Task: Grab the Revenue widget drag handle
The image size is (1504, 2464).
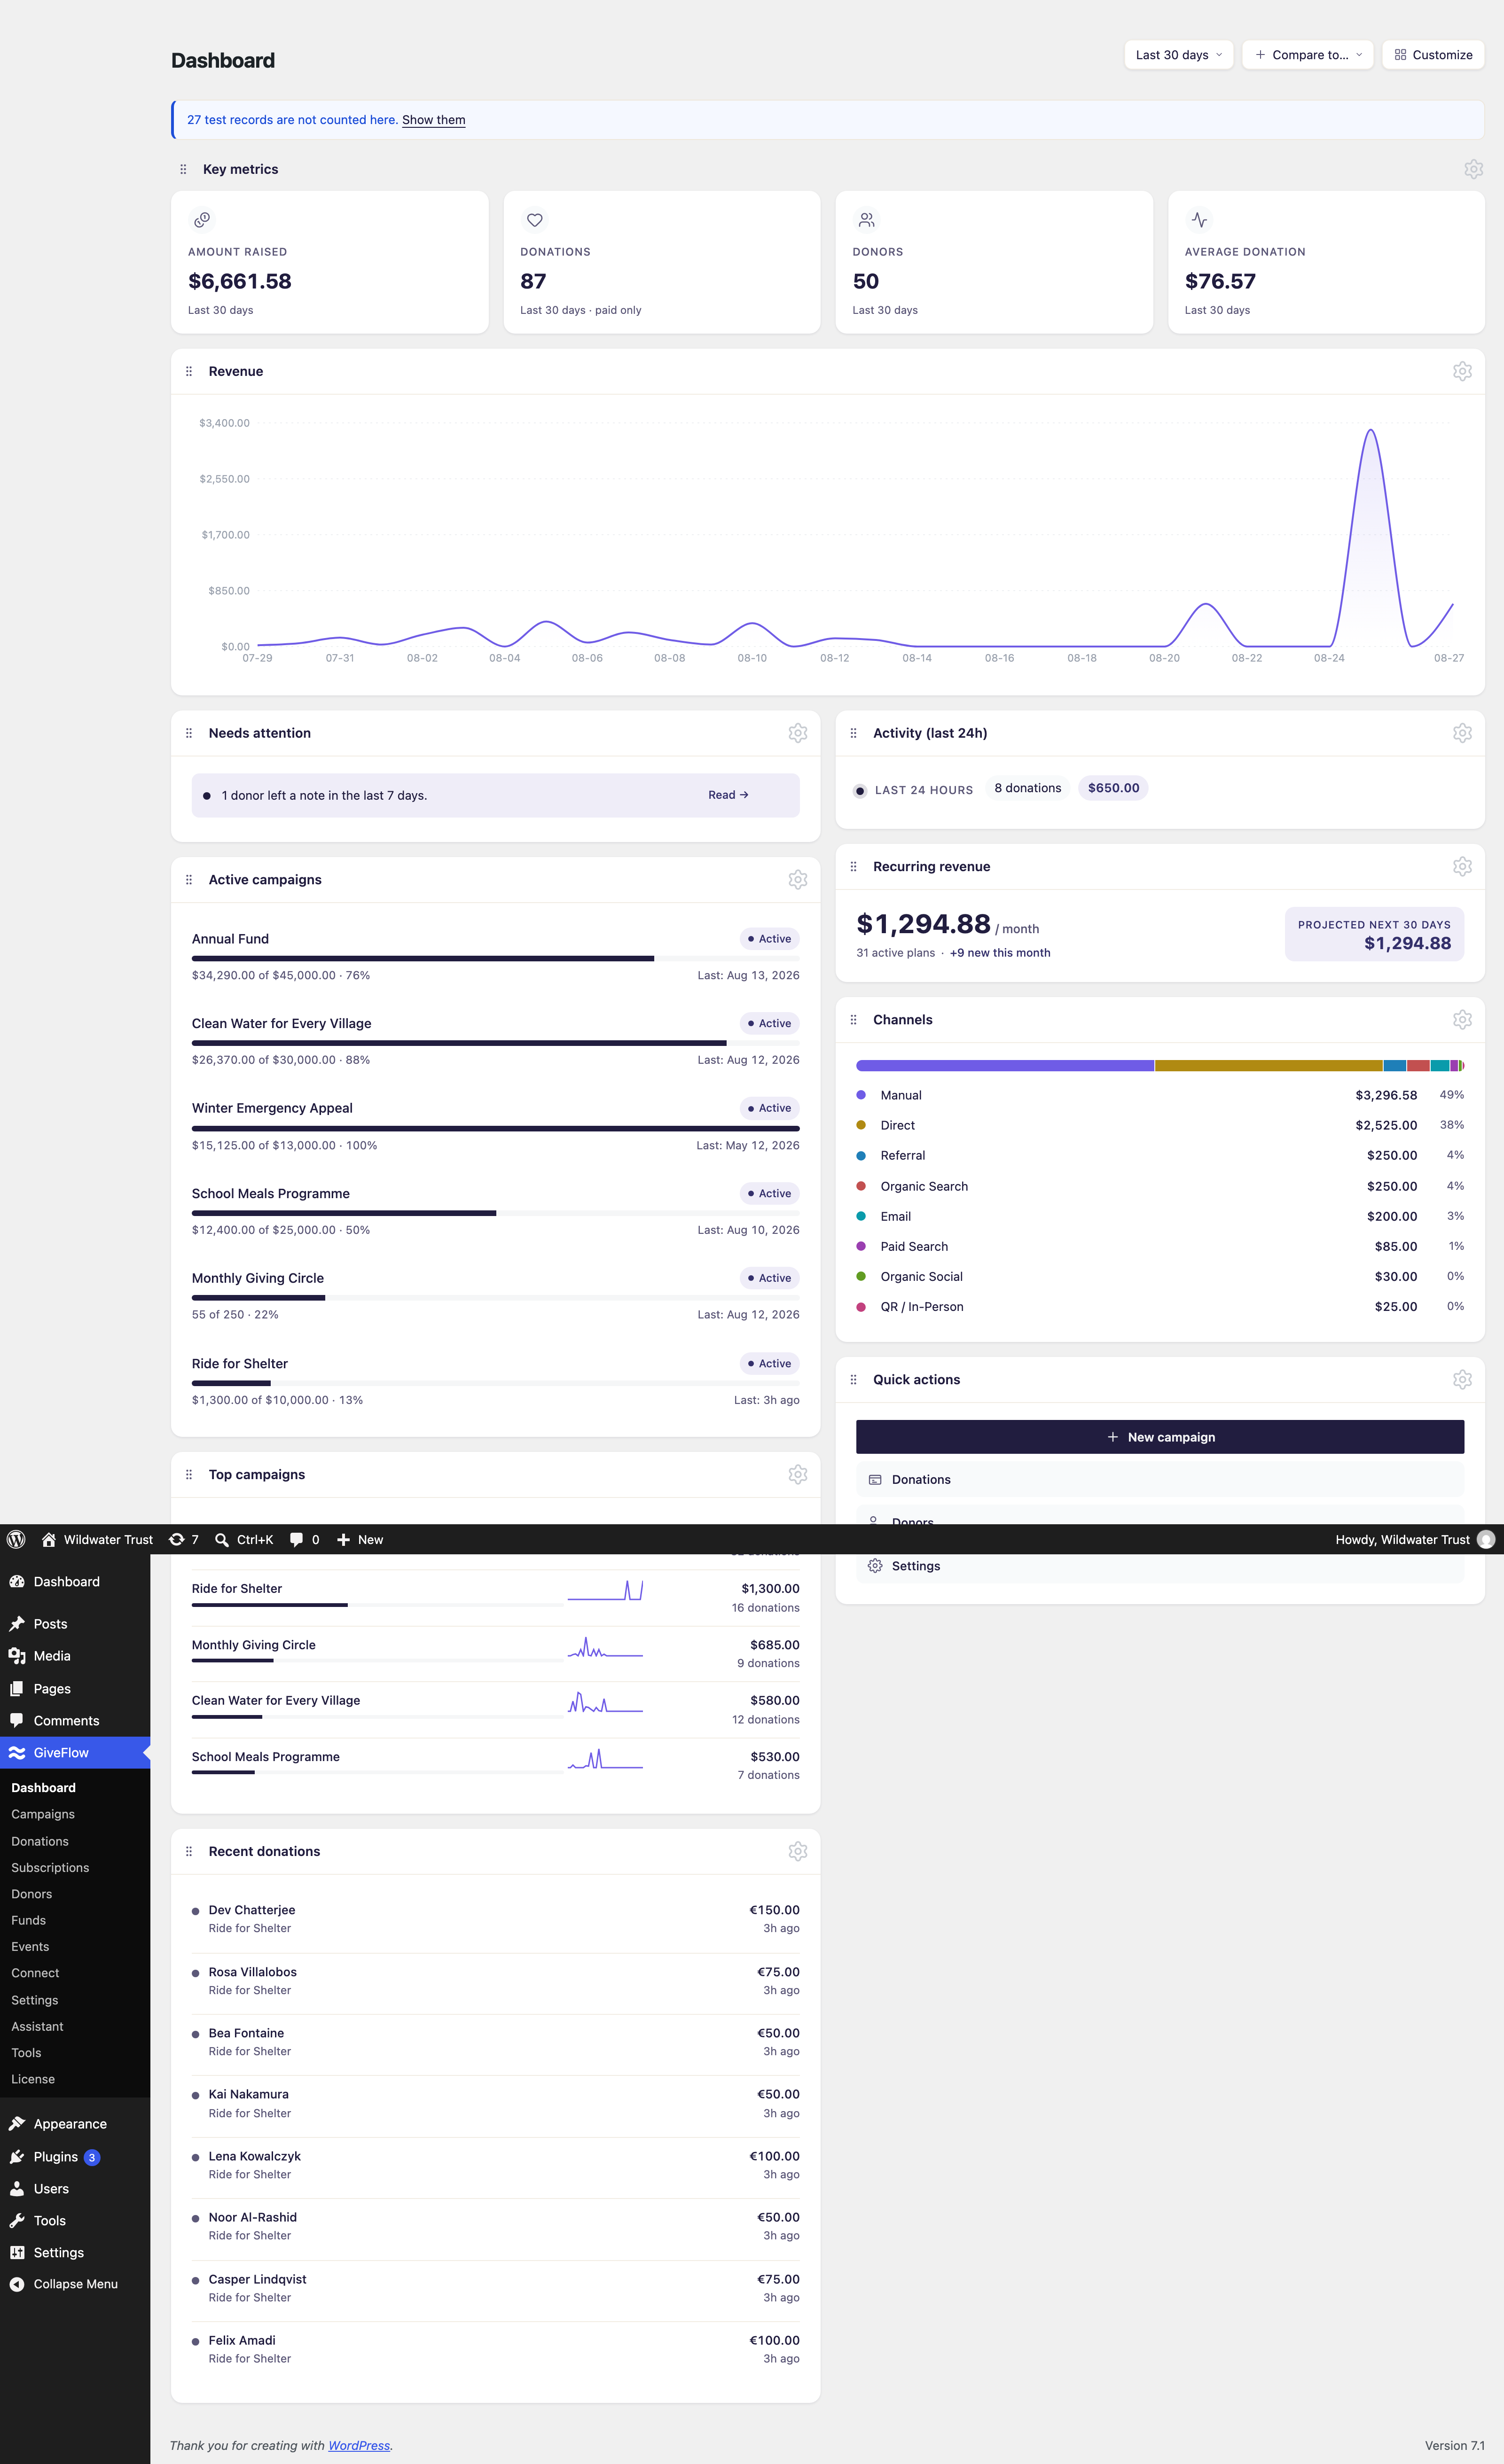Action: click(189, 371)
